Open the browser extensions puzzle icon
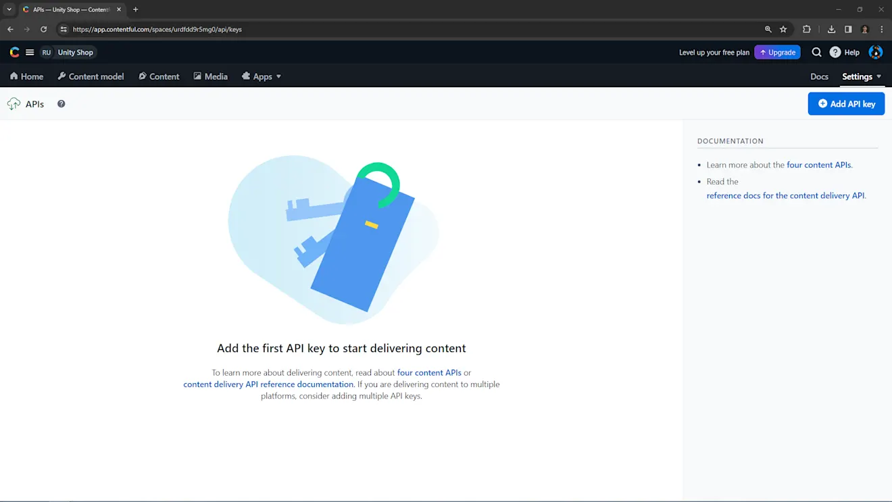 click(806, 29)
